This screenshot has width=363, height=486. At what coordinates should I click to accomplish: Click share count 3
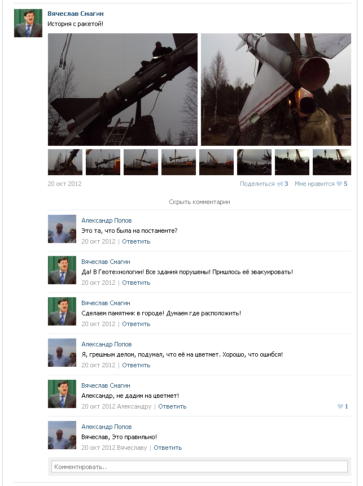tap(286, 184)
